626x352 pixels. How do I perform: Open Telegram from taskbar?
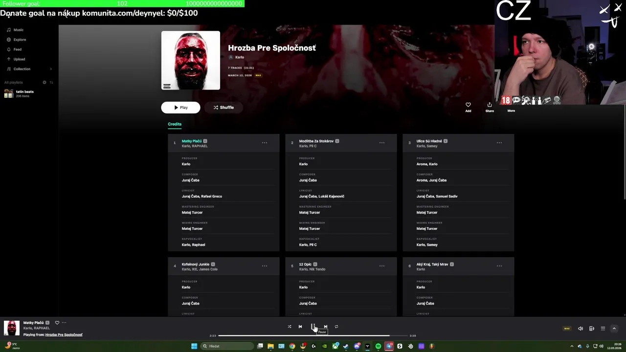click(x=389, y=346)
